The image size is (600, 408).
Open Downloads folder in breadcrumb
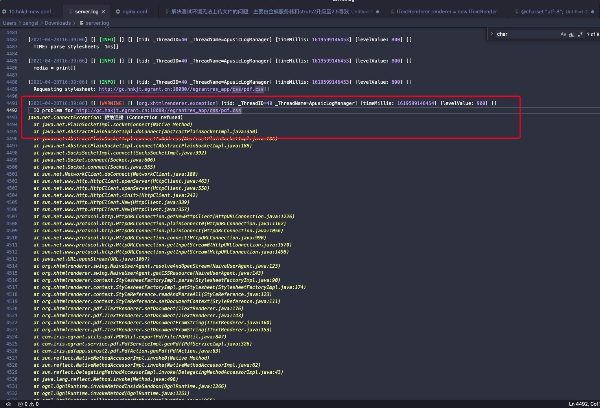(x=57, y=23)
